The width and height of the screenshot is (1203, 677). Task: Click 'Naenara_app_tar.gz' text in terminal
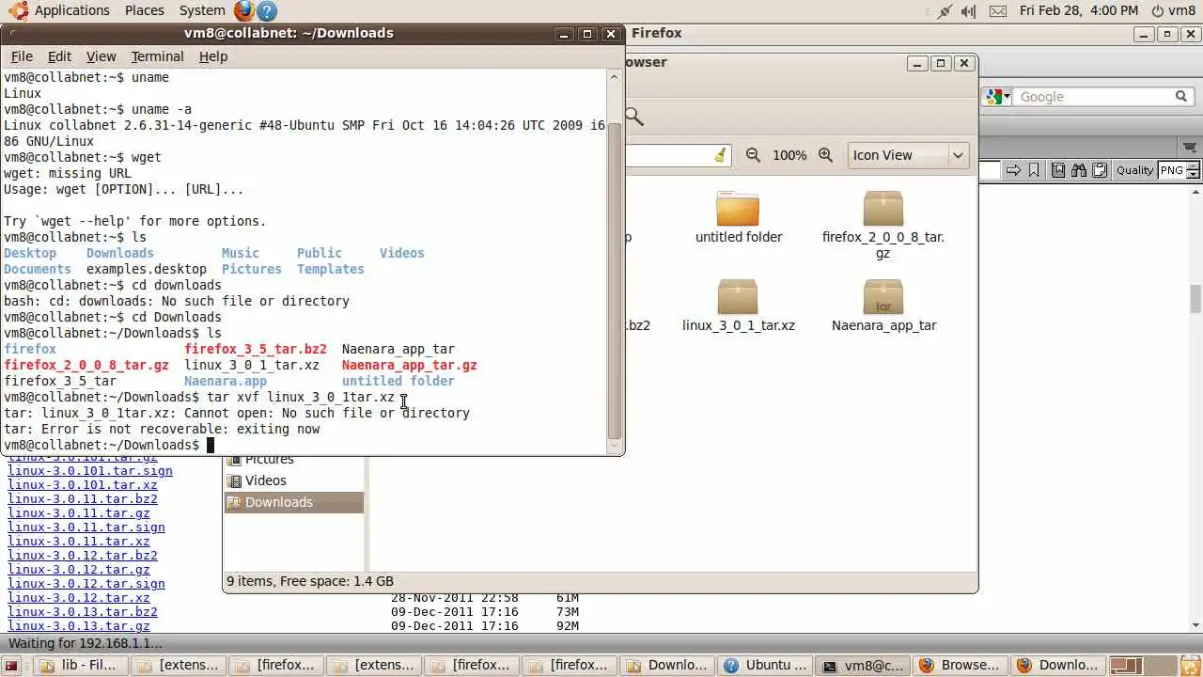tap(410, 365)
